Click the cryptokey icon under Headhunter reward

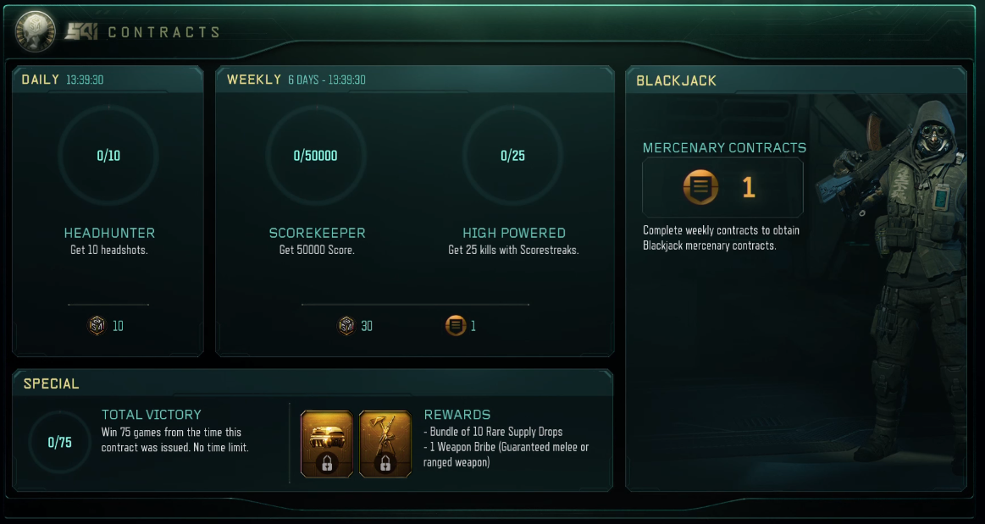(97, 326)
